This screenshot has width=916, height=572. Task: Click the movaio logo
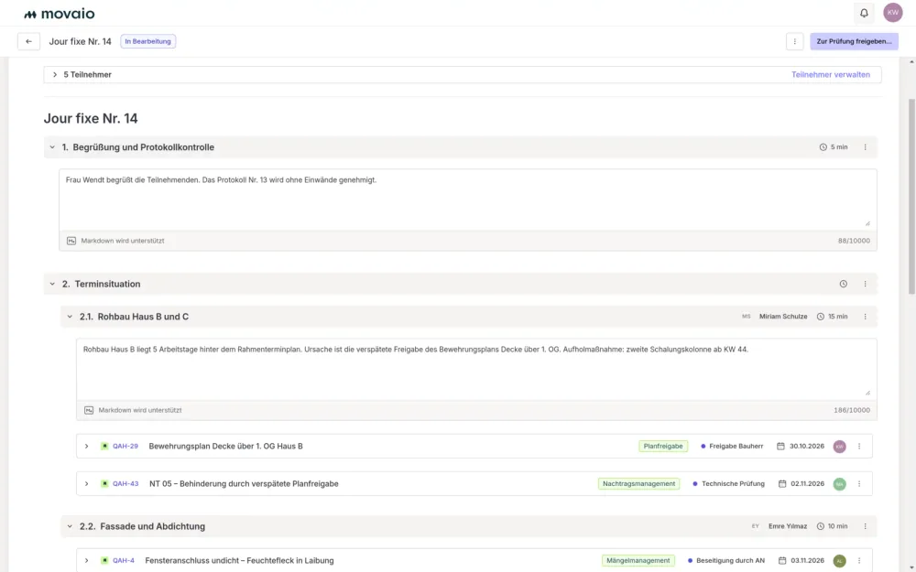click(59, 14)
